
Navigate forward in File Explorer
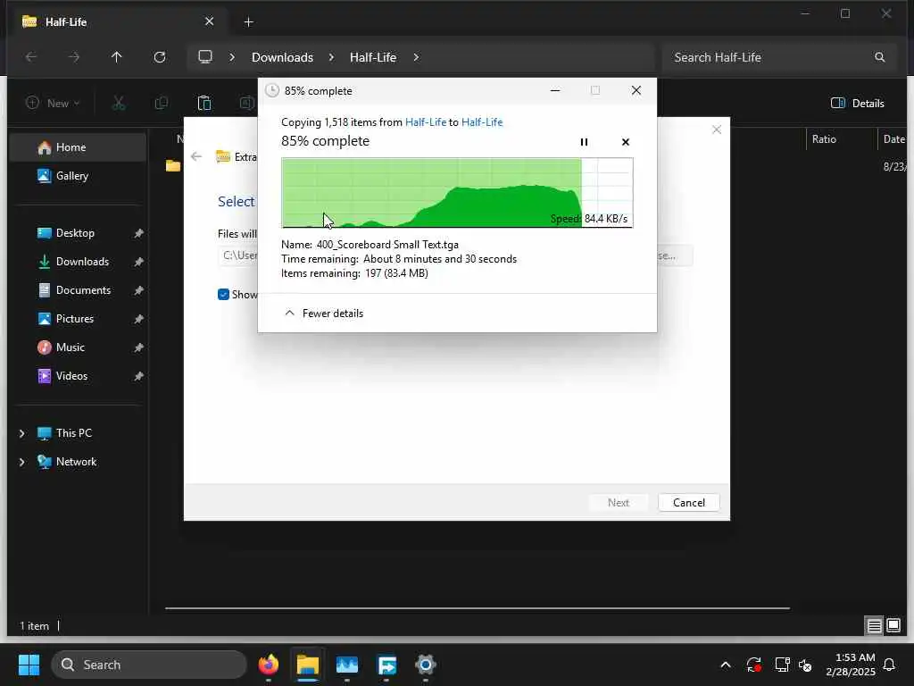73,56
